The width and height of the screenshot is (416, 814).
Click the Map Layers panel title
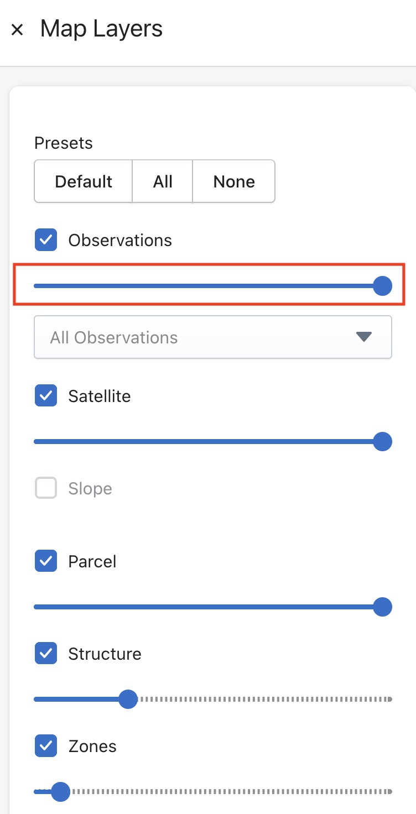[x=101, y=28]
